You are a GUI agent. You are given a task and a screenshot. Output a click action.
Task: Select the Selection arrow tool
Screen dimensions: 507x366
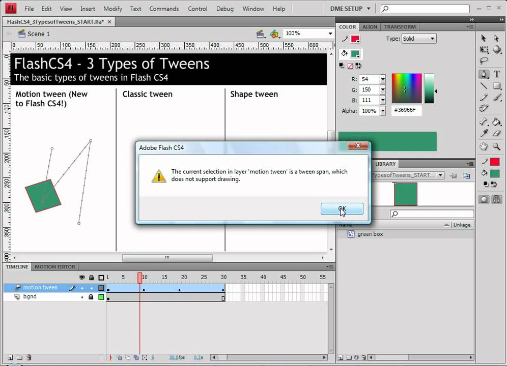tap(484, 39)
